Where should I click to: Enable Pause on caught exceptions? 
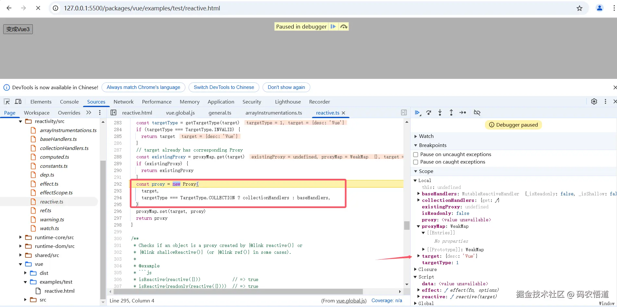pos(415,162)
